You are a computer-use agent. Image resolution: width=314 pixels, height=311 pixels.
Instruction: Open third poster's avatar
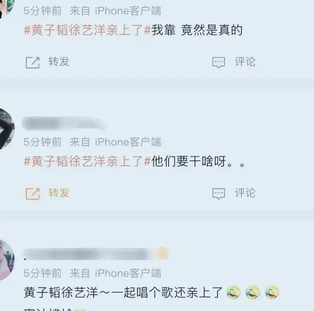[6, 260]
